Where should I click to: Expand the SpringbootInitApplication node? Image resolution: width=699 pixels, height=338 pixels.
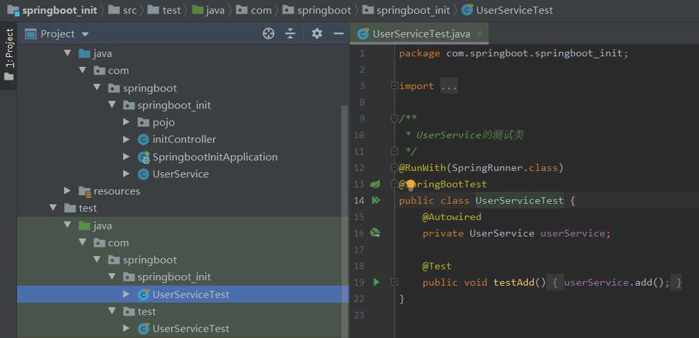(126, 157)
